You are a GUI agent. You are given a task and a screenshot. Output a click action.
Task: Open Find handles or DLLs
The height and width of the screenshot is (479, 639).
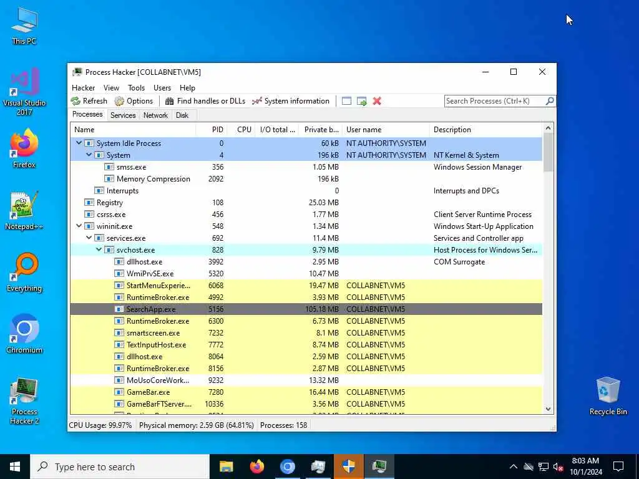(x=205, y=101)
